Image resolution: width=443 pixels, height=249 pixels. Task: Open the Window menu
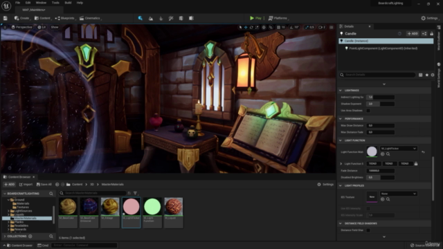41,3
